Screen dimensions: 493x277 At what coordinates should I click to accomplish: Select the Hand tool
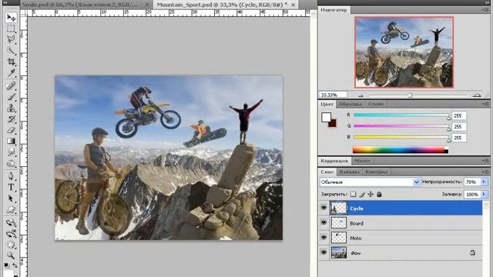pyautogui.click(x=11, y=245)
